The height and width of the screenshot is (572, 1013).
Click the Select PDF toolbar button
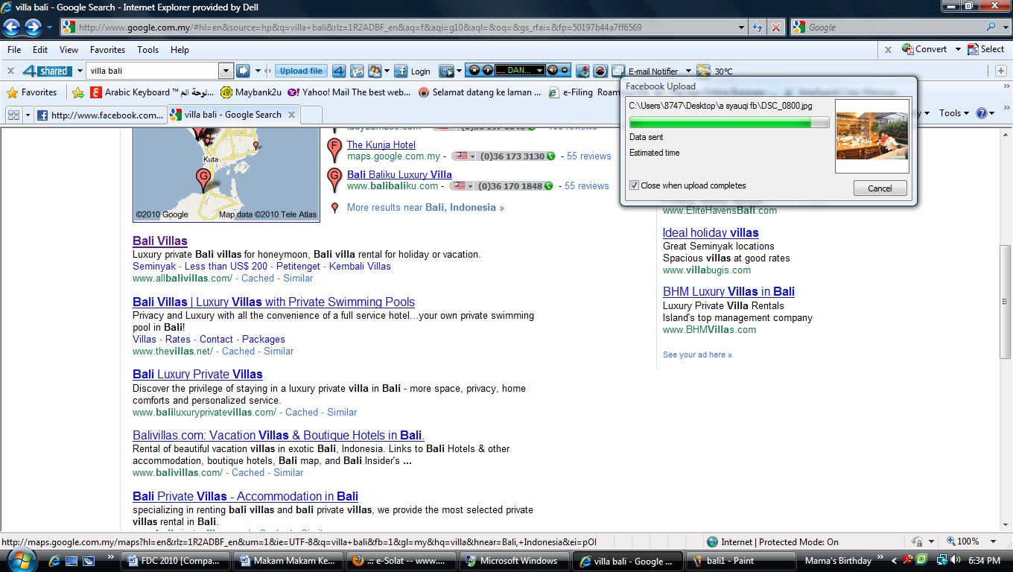click(x=985, y=49)
